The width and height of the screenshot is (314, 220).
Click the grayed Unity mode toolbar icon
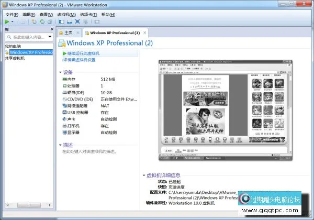(x=85, y=21)
